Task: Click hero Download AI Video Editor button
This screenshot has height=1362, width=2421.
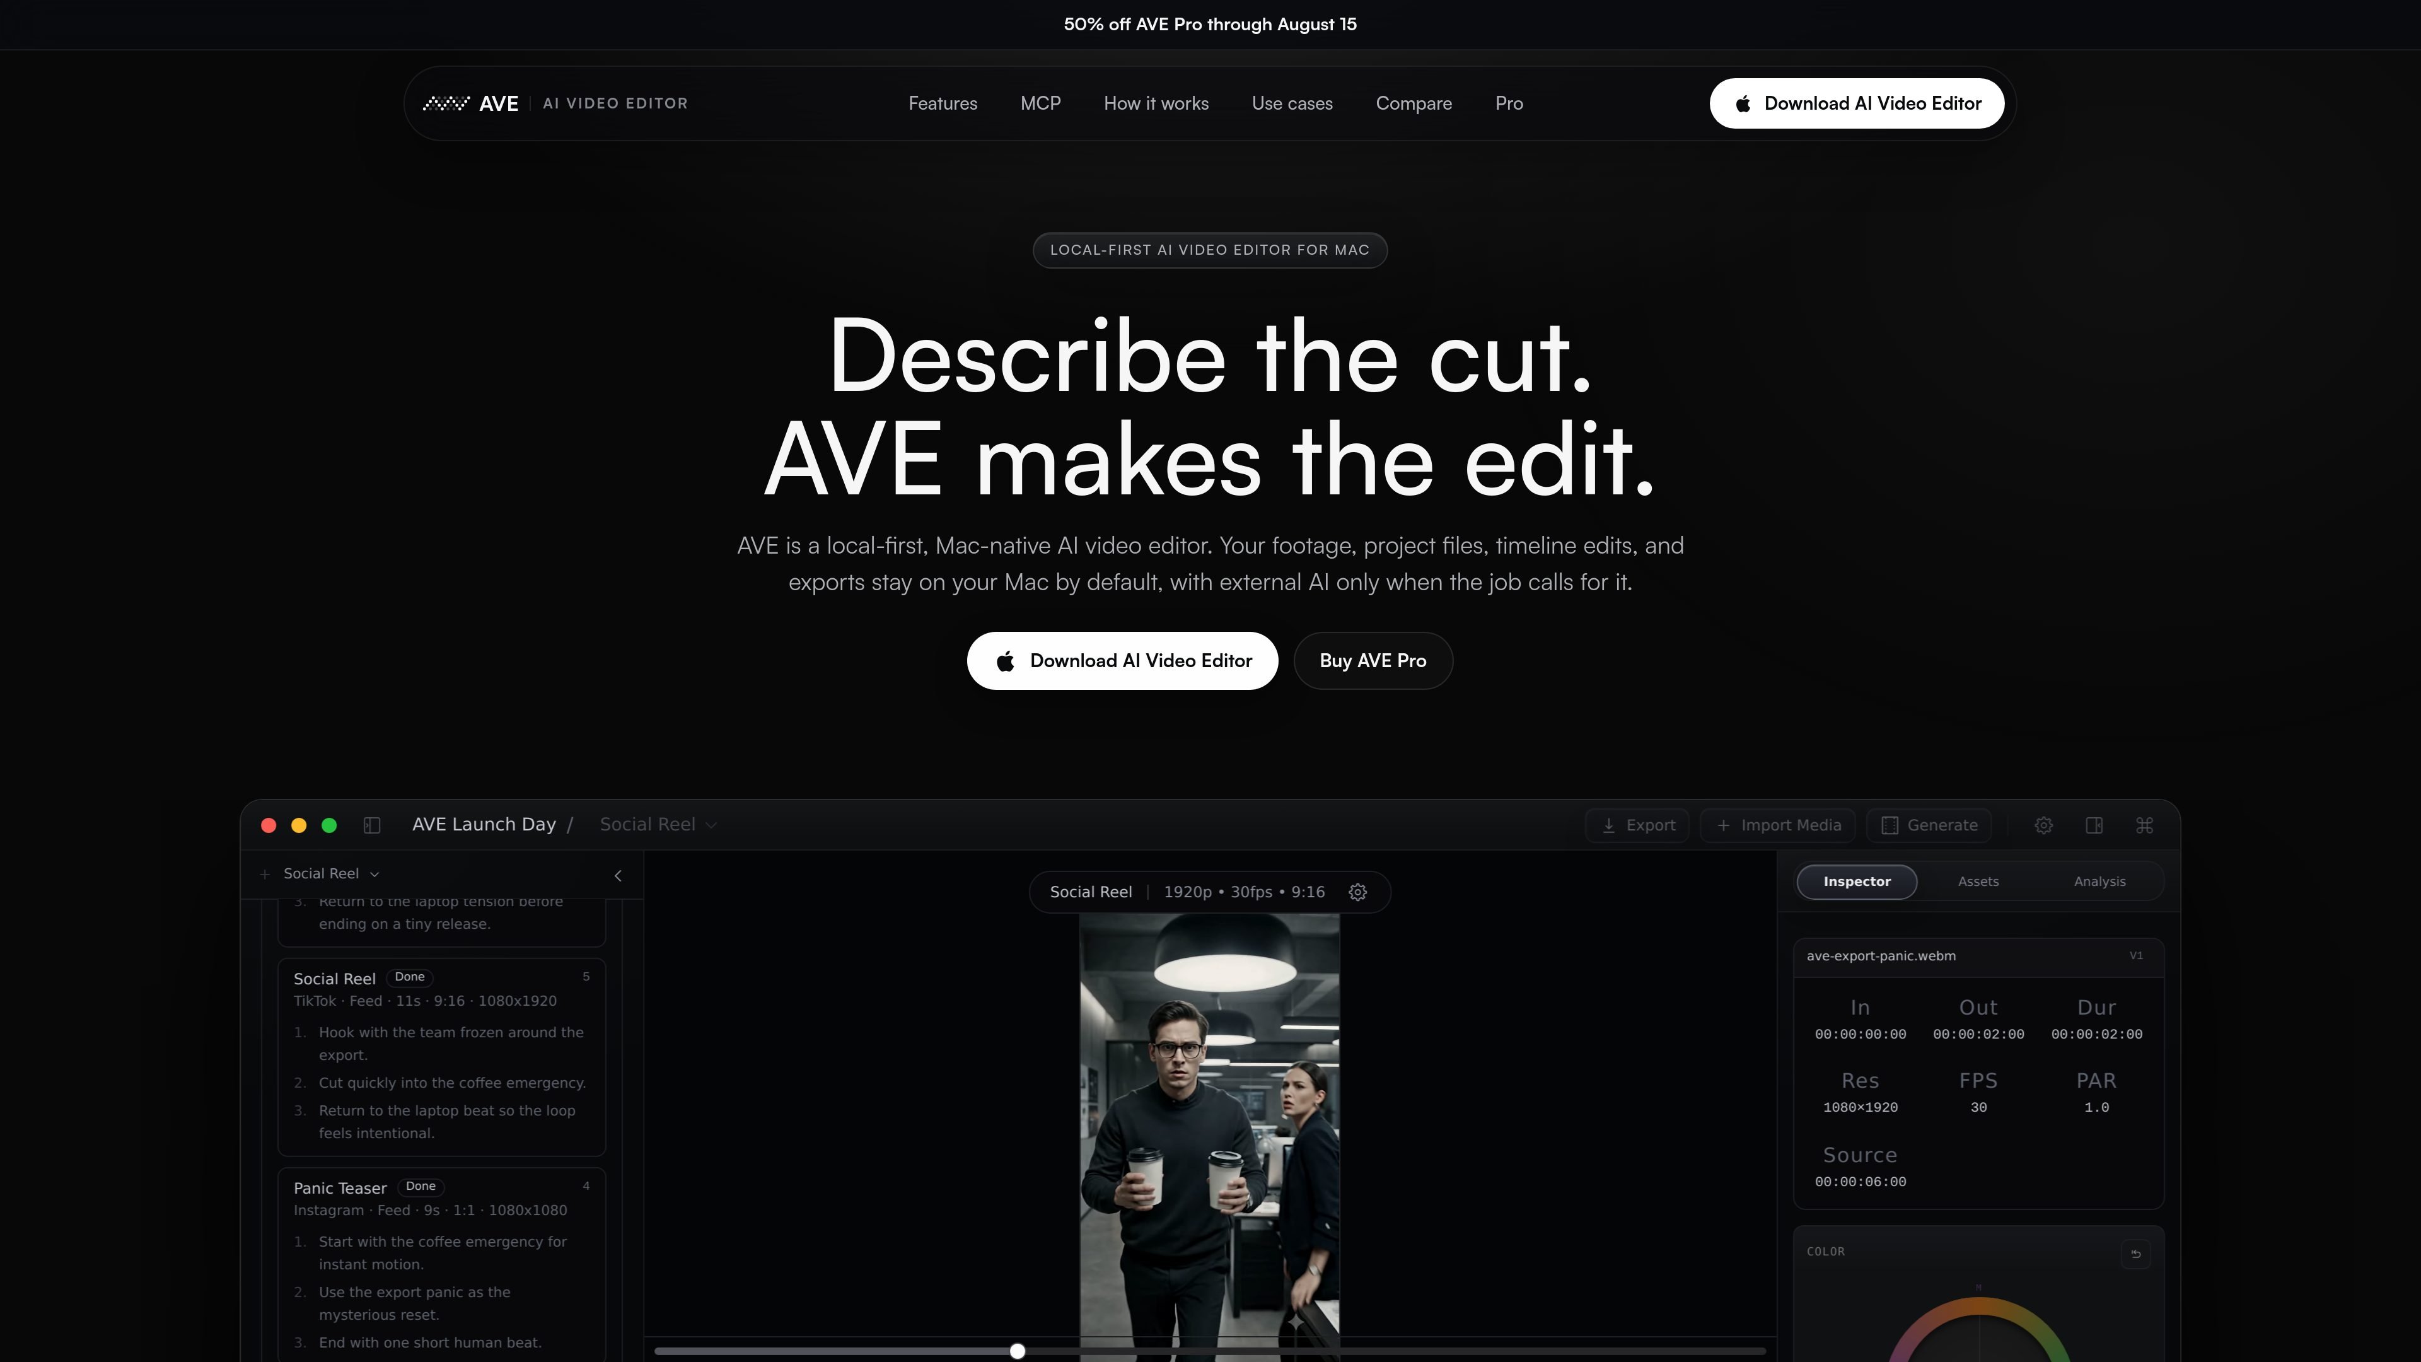Action: [1122, 661]
